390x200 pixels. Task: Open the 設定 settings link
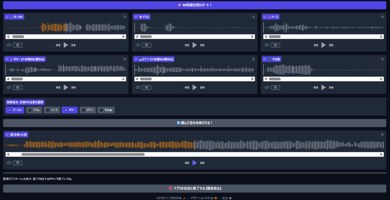coord(227,198)
